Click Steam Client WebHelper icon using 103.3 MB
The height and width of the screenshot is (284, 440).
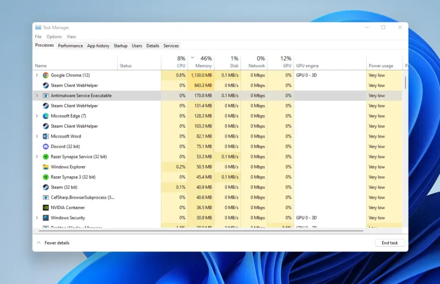(x=46, y=126)
